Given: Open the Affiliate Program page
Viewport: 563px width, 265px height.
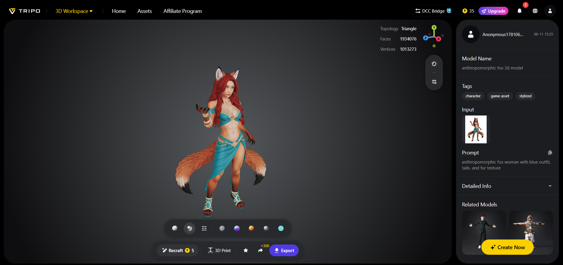Looking at the screenshot, I should [182, 11].
